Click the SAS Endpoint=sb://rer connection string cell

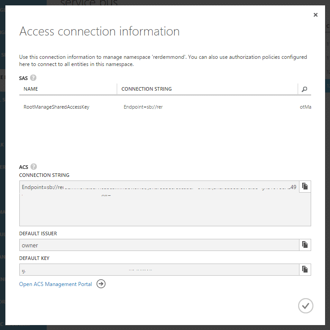click(143, 107)
